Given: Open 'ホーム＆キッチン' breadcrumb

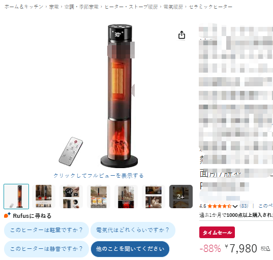Looking at the screenshot, I should (24, 7).
